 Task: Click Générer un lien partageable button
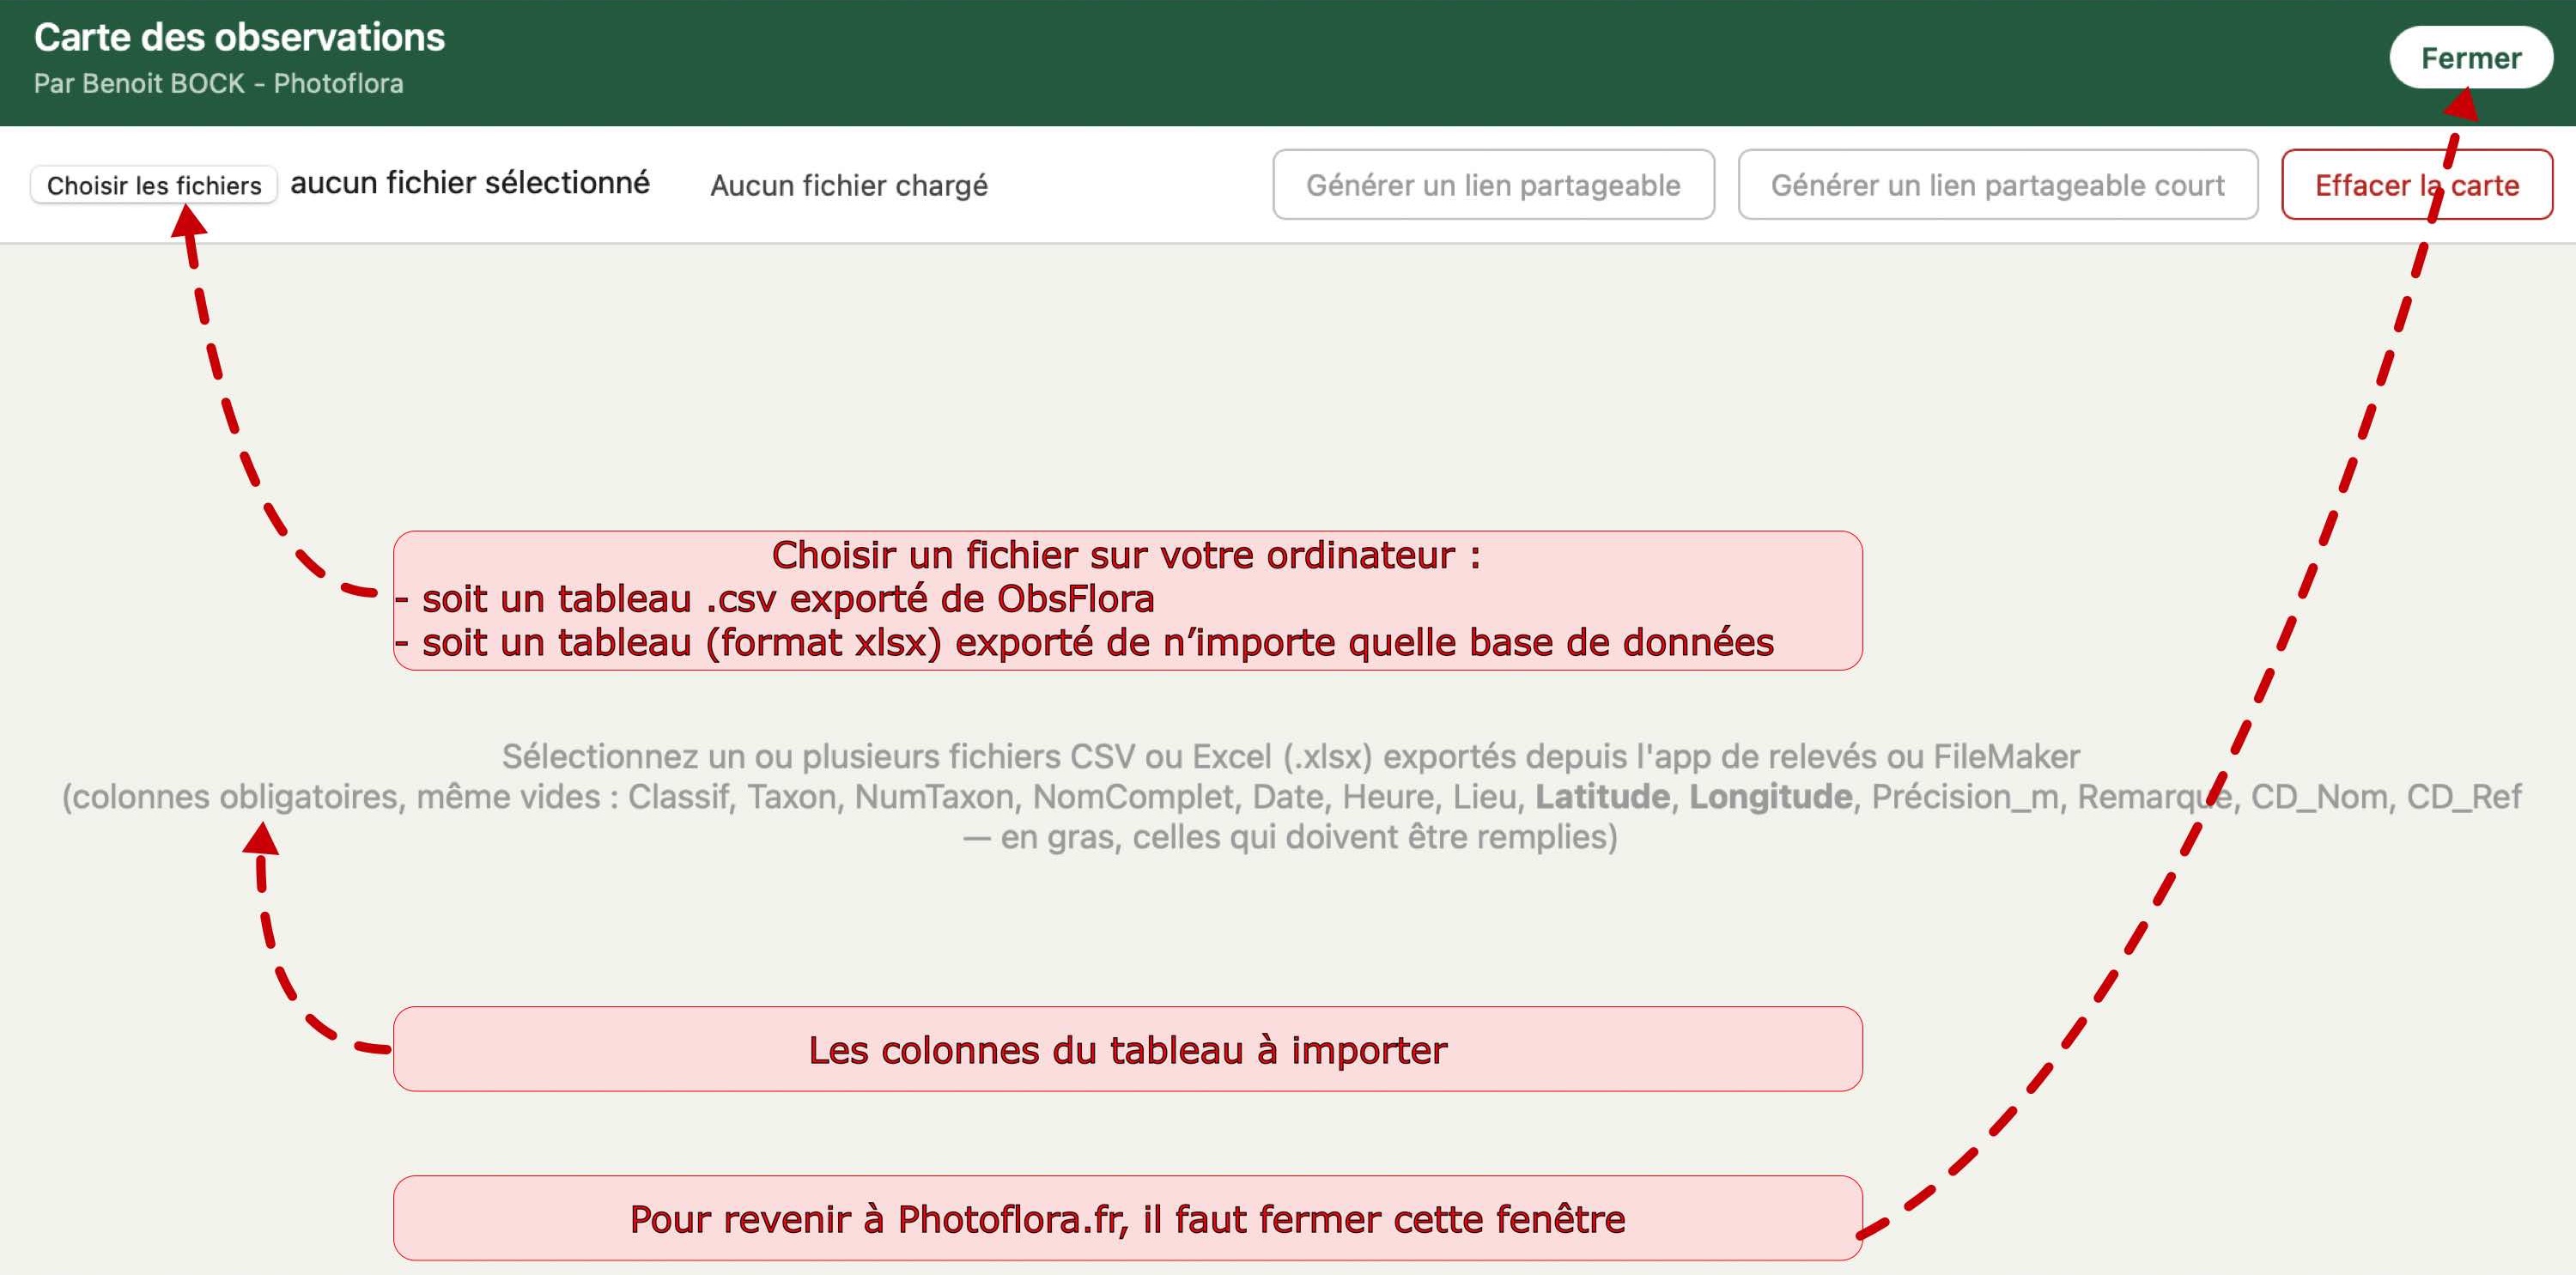coord(1493,185)
